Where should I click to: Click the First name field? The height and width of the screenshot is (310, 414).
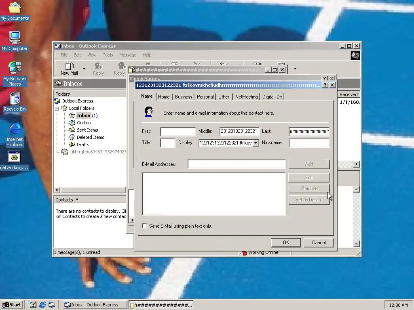click(x=178, y=132)
